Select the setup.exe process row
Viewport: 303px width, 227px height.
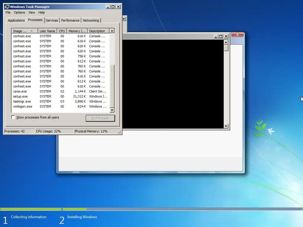60,96
